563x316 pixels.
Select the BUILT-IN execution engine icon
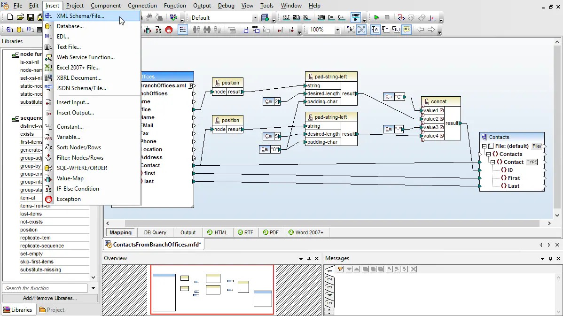[x=356, y=18]
